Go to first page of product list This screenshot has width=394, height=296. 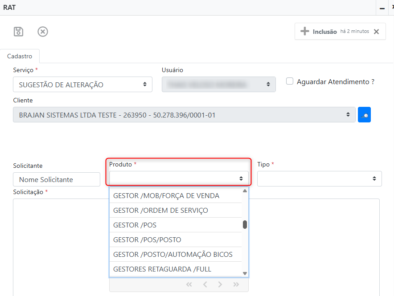(x=189, y=284)
